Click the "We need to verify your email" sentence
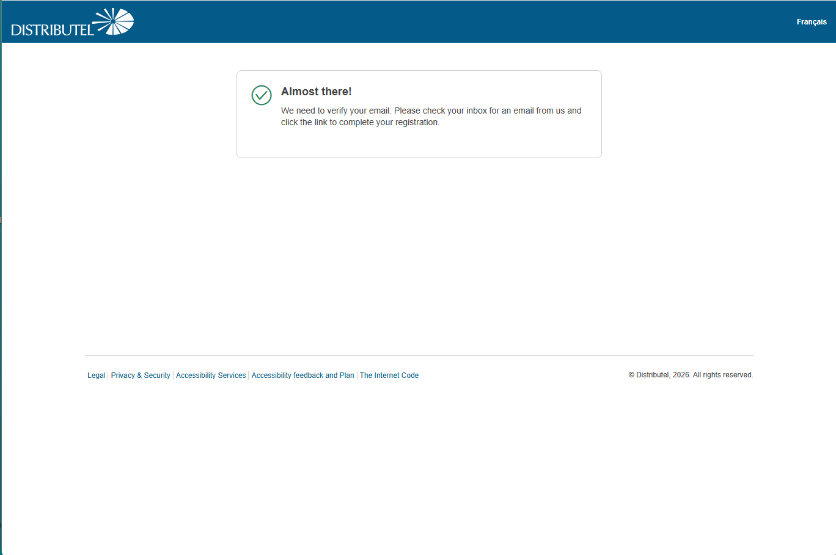The width and height of the screenshot is (836, 555). [x=335, y=111]
